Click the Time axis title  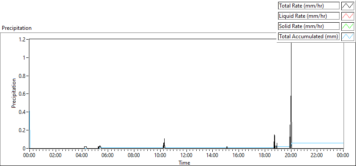[184, 162]
